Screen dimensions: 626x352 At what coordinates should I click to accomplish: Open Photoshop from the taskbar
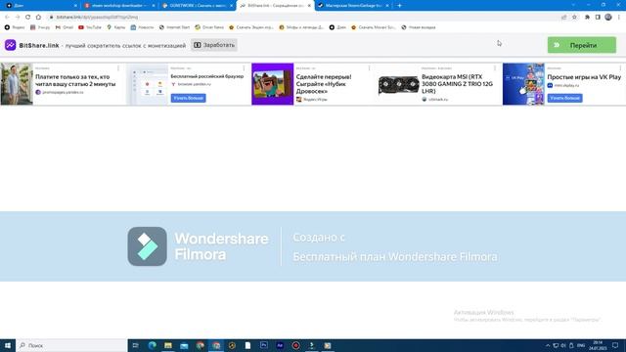(264, 345)
